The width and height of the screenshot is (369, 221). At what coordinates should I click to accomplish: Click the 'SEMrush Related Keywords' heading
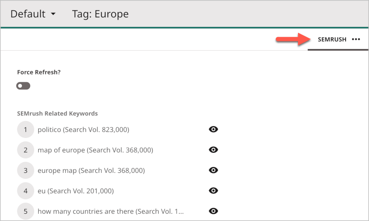57,113
